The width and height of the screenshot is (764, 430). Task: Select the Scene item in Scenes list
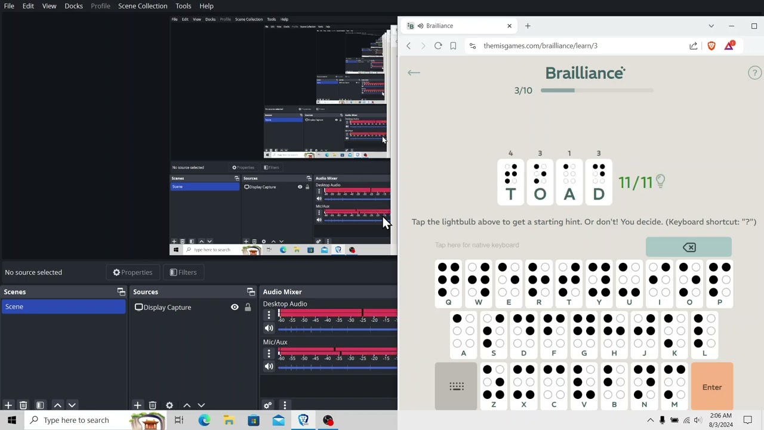(63, 306)
